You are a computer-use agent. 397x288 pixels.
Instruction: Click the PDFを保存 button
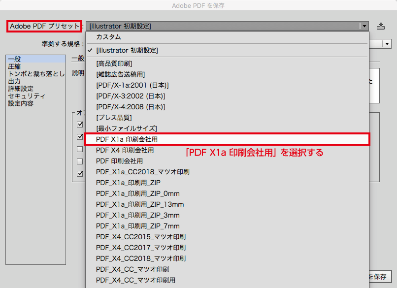pos(380,276)
